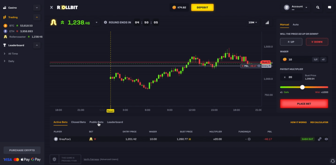Click the Entry P. label on chart
The image size is (336, 165).
point(266,66)
